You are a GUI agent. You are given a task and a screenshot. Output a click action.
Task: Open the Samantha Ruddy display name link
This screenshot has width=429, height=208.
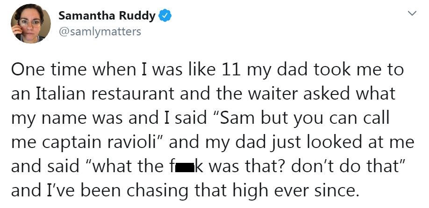[107, 16]
